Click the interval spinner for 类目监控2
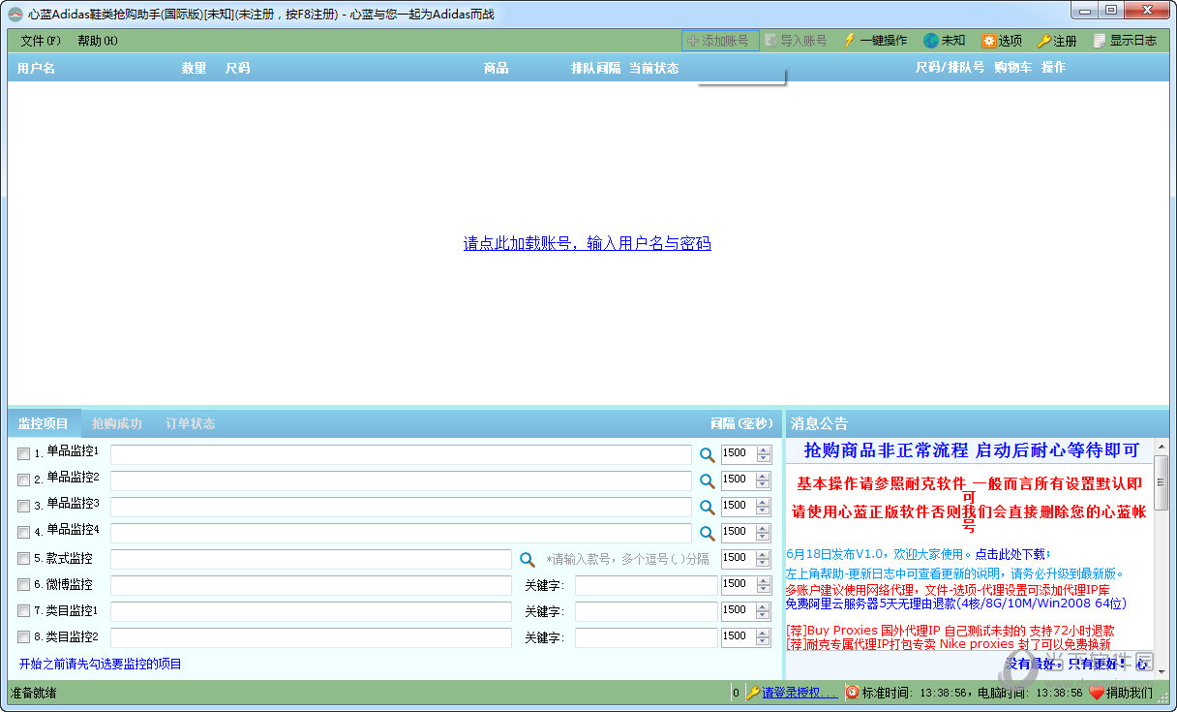 coord(764,636)
